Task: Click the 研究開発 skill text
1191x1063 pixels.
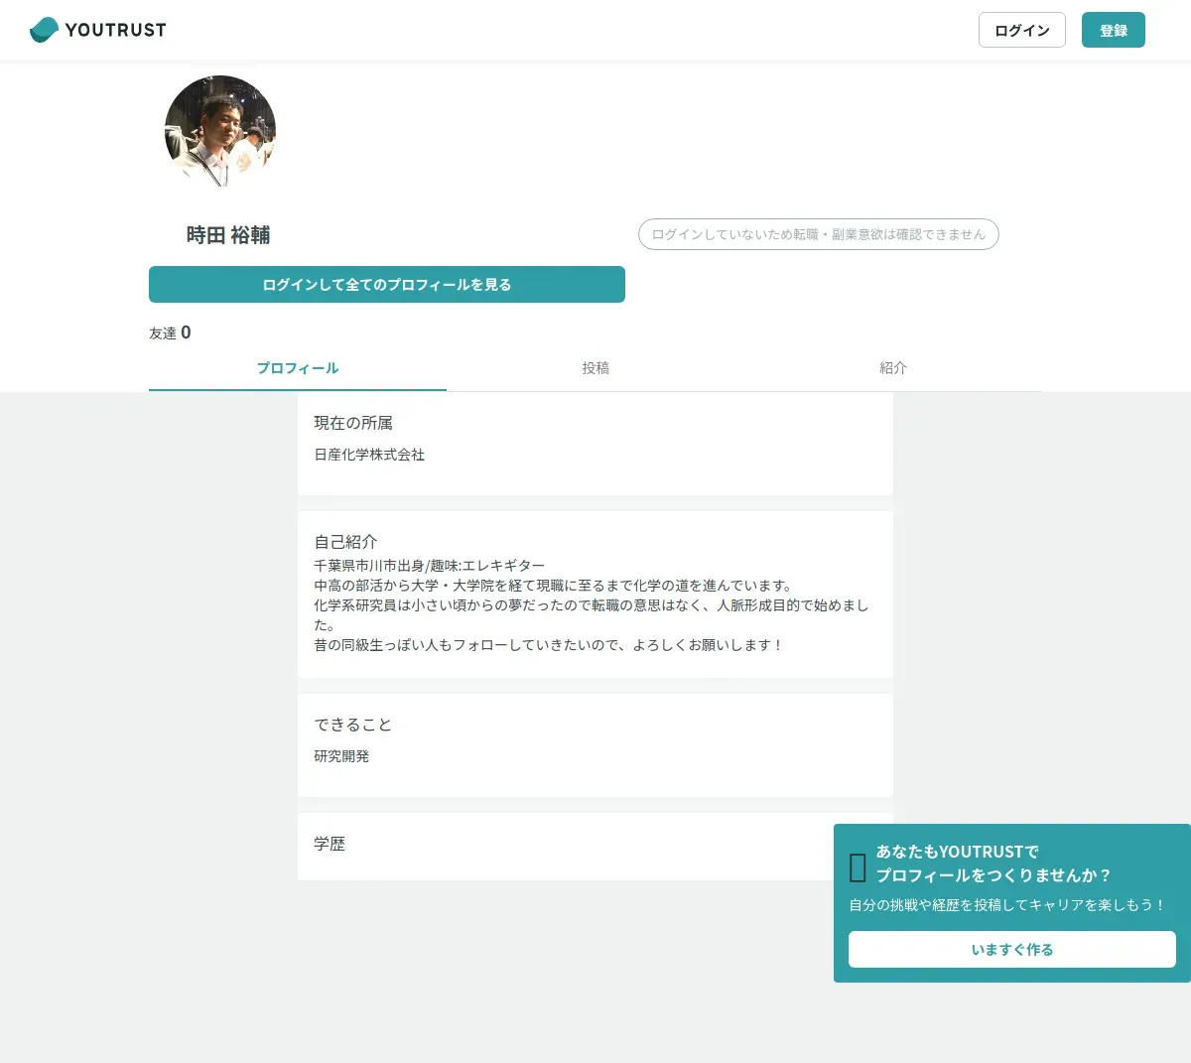Action: click(341, 756)
